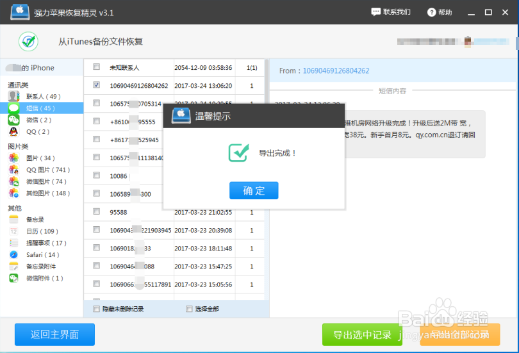Tick the checkbox for 95588 row
519x353 pixels.
point(96,211)
